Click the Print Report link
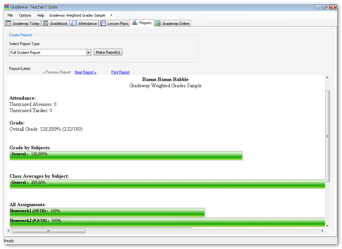This screenshot has width=342, height=249. (120, 72)
